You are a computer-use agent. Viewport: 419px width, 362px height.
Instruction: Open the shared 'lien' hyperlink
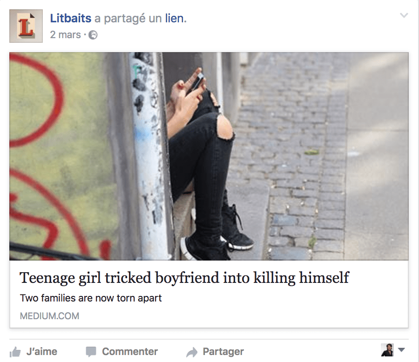coord(176,19)
